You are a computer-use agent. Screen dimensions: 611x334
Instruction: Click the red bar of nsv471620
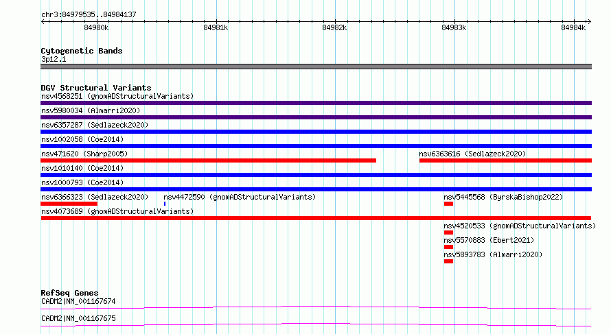pos(209,160)
